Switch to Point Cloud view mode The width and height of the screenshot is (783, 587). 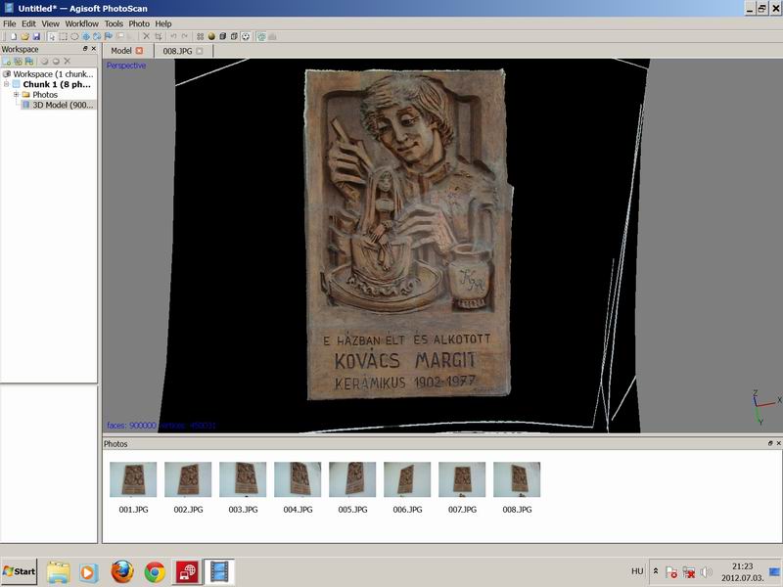200,36
